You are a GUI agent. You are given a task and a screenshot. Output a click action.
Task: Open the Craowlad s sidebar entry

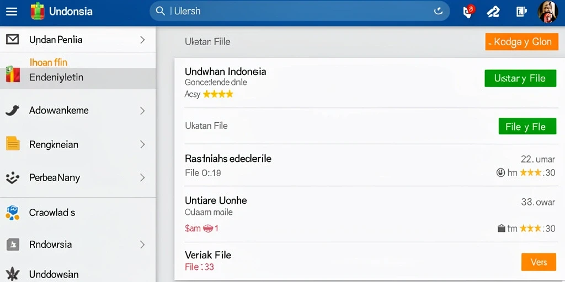pyautogui.click(x=78, y=213)
